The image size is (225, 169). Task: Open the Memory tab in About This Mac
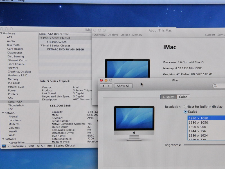(137, 35)
